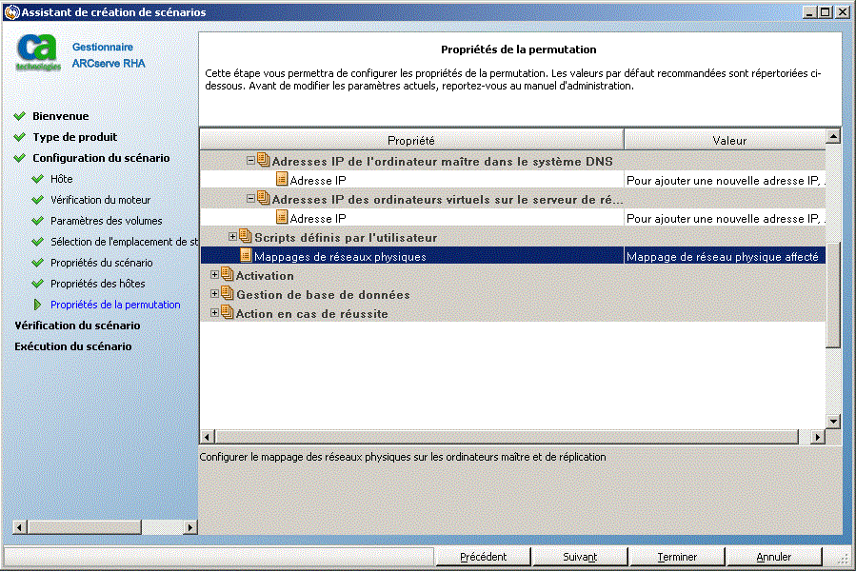Click the icon next to Action en cas de réussite
This screenshot has height=572, width=856.
[225, 313]
